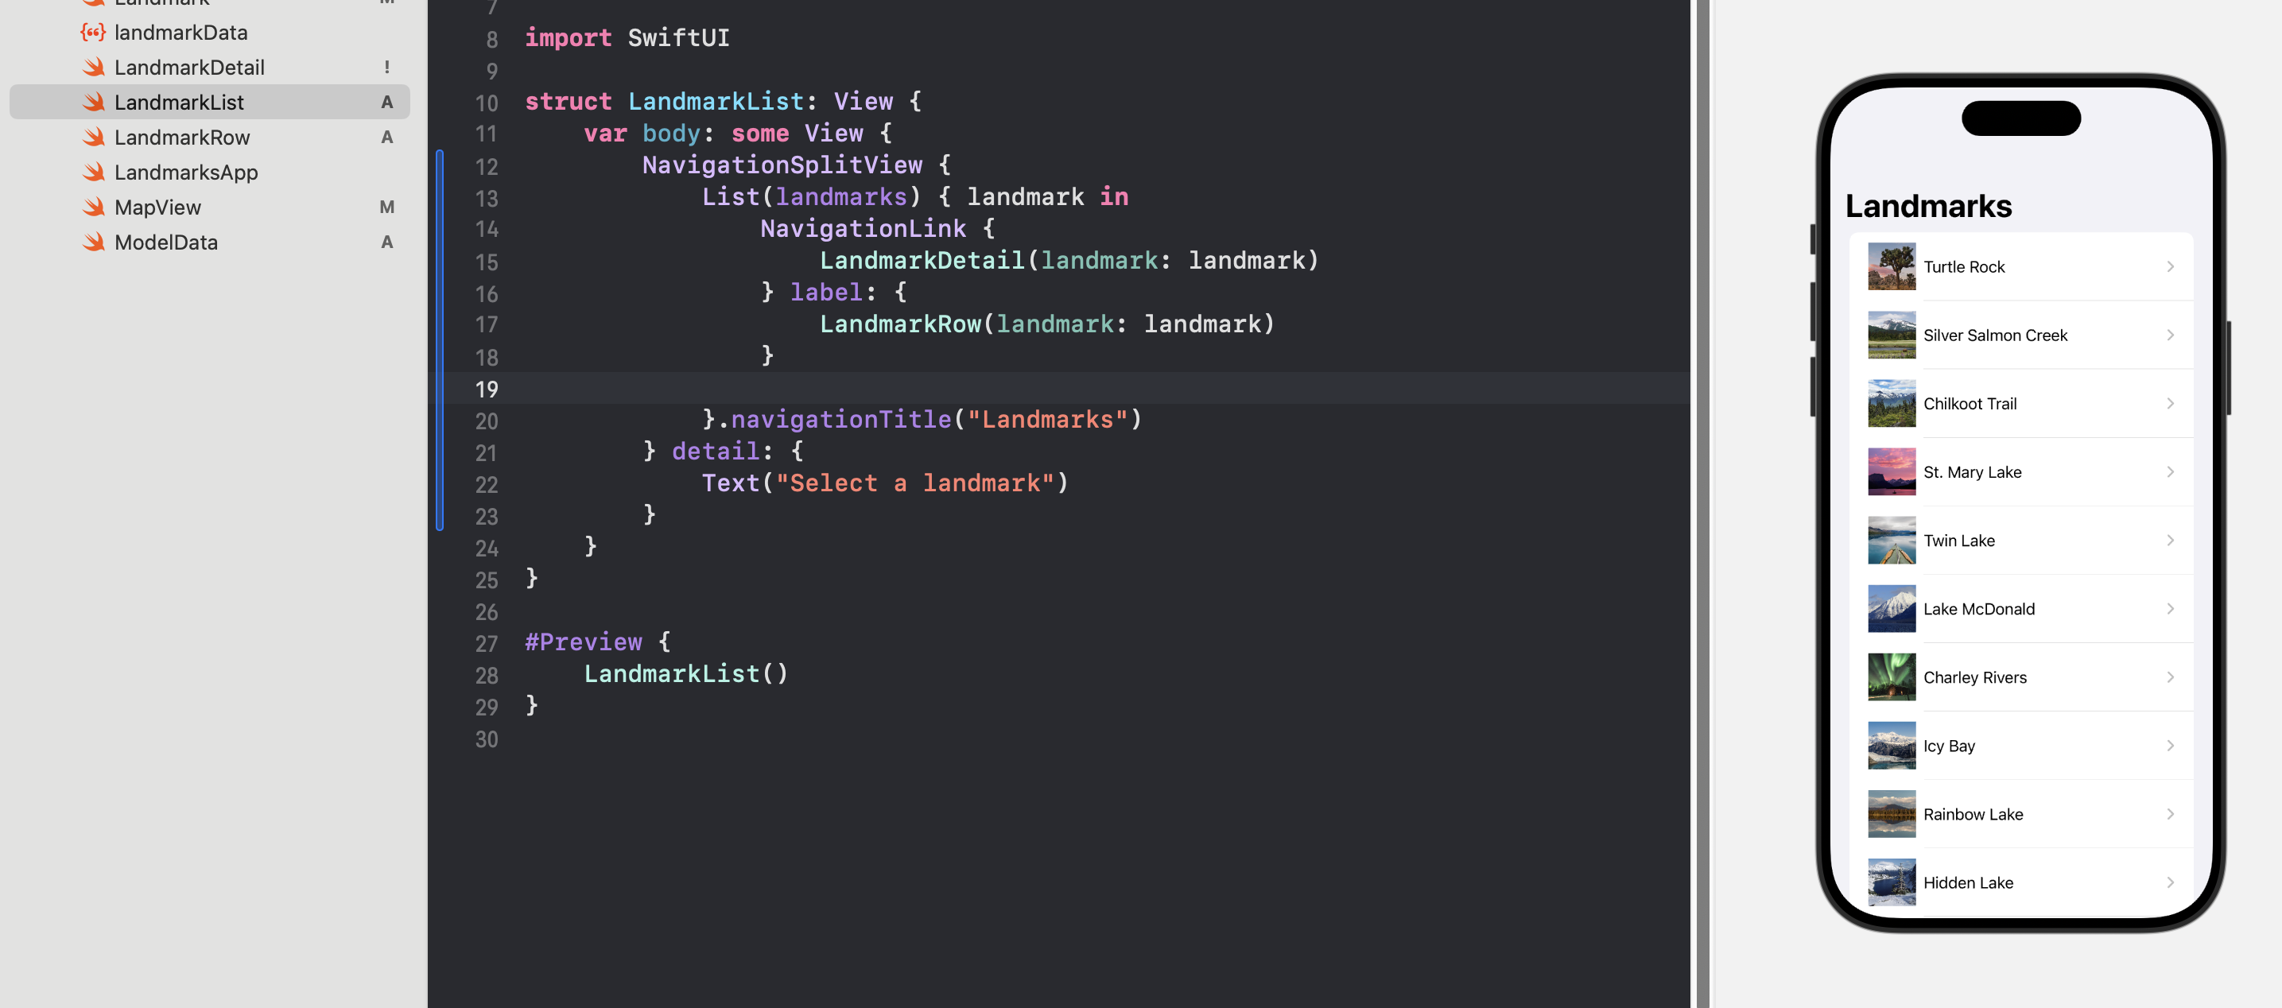Select the Charley Rivers landmark row
The width and height of the screenshot is (2282, 1008).
tap(1974, 677)
